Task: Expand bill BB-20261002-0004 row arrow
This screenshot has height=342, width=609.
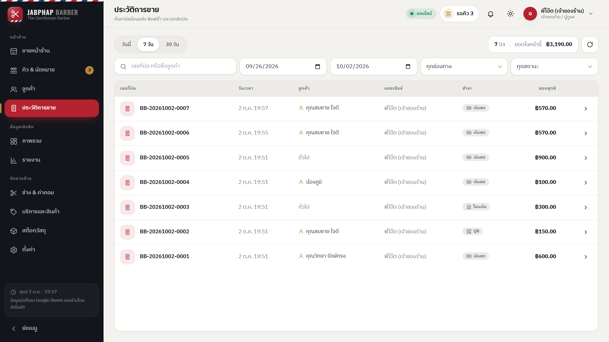Action: (586, 183)
